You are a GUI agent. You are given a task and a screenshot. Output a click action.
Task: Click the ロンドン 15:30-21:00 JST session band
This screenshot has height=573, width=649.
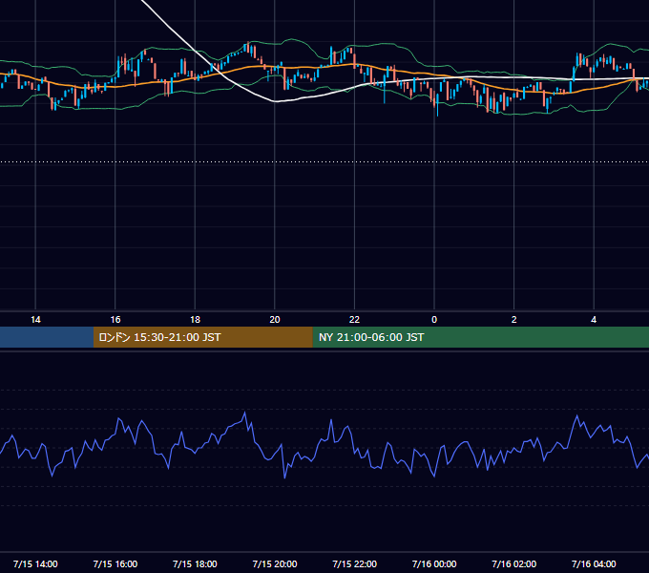[x=202, y=337]
